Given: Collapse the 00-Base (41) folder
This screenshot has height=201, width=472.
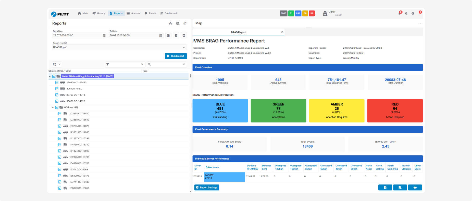Looking at the screenshot, I should [x=53, y=108].
